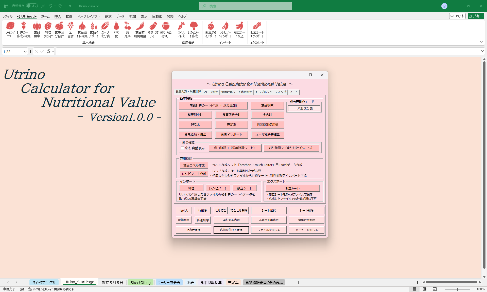Click the 食品追加・編集 ribbon icon
487x292 pixels.
tap(82, 29)
